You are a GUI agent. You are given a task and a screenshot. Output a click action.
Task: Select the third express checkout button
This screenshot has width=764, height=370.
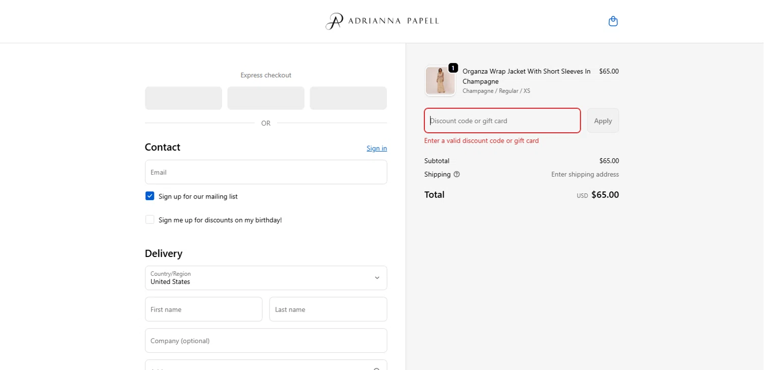tap(348, 98)
